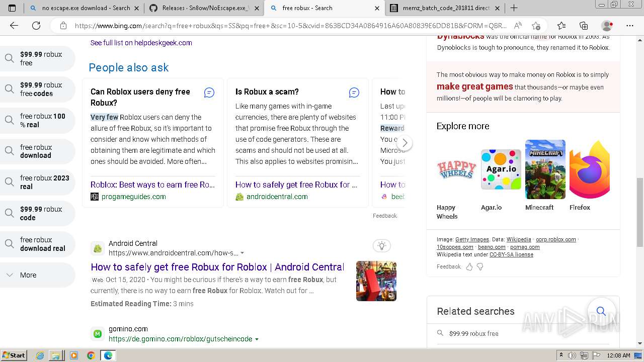Click the Read aloud icon in the address bar
The height and width of the screenshot is (362, 644).
tap(518, 26)
